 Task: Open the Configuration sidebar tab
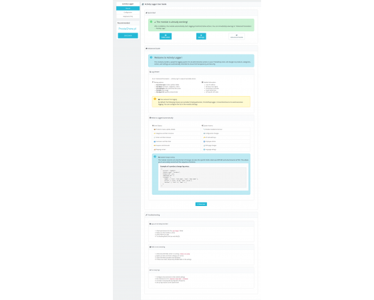pyautogui.click(x=128, y=13)
